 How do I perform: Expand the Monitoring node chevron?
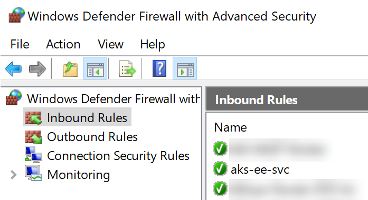[x=14, y=175]
